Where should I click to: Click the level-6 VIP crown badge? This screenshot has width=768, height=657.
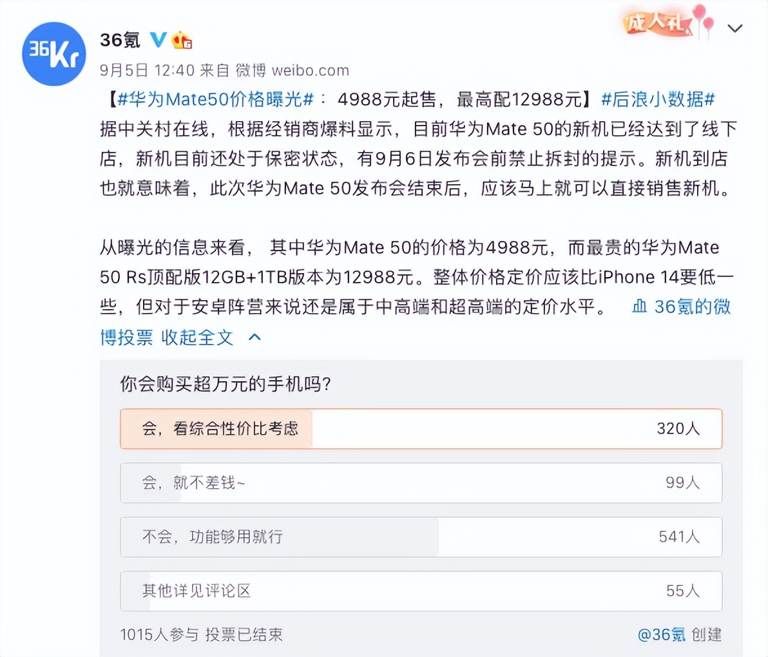(x=181, y=39)
